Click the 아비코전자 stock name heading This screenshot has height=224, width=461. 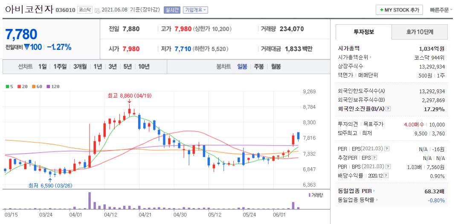click(x=29, y=10)
